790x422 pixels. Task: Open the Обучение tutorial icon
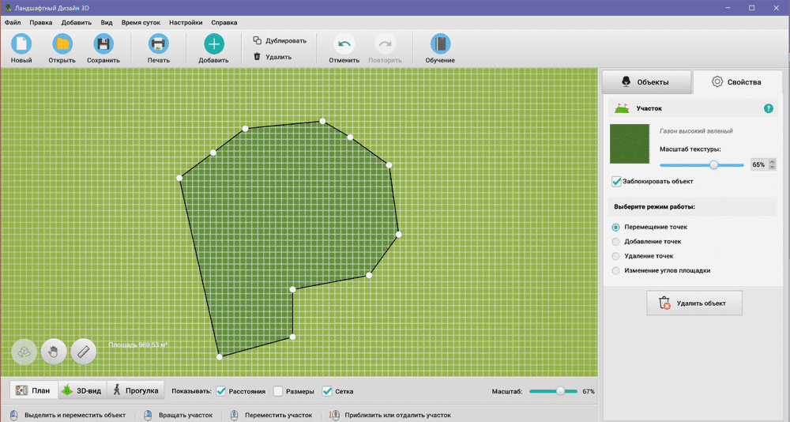click(440, 44)
